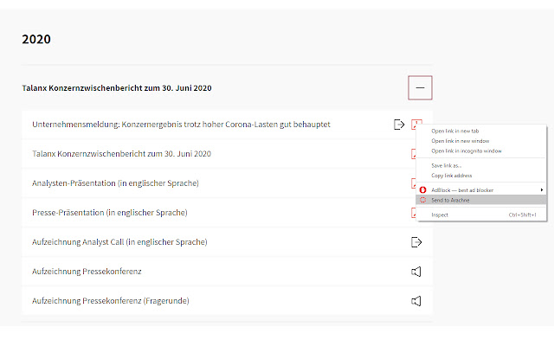
Task: Click PDF icon in Unternehmensmeldung row
Action: coord(416,123)
